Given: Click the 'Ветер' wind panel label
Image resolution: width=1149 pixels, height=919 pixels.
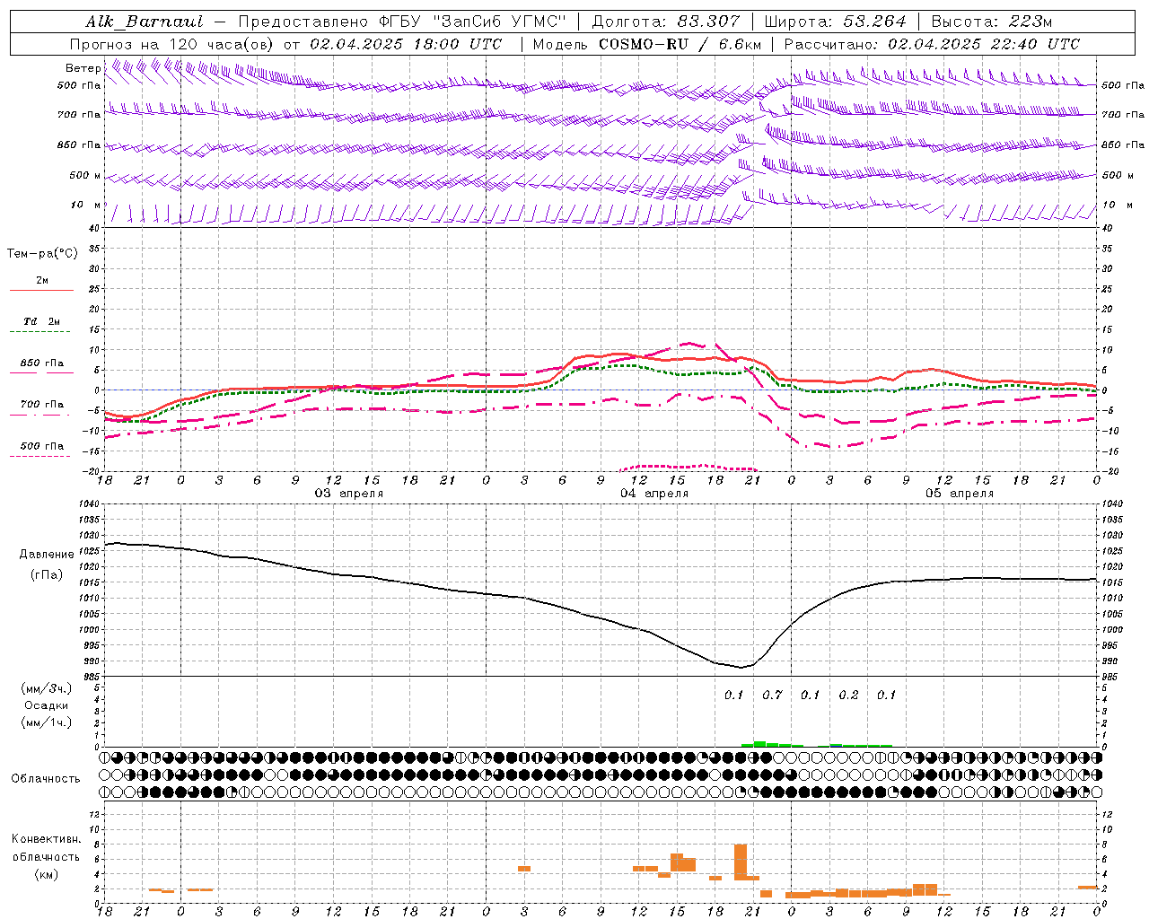Looking at the screenshot, I should coord(83,68).
